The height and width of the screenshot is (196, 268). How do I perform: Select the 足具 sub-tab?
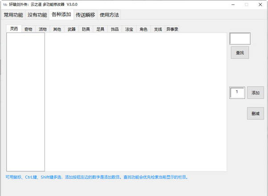pyautogui.click(x=100, y=29)
